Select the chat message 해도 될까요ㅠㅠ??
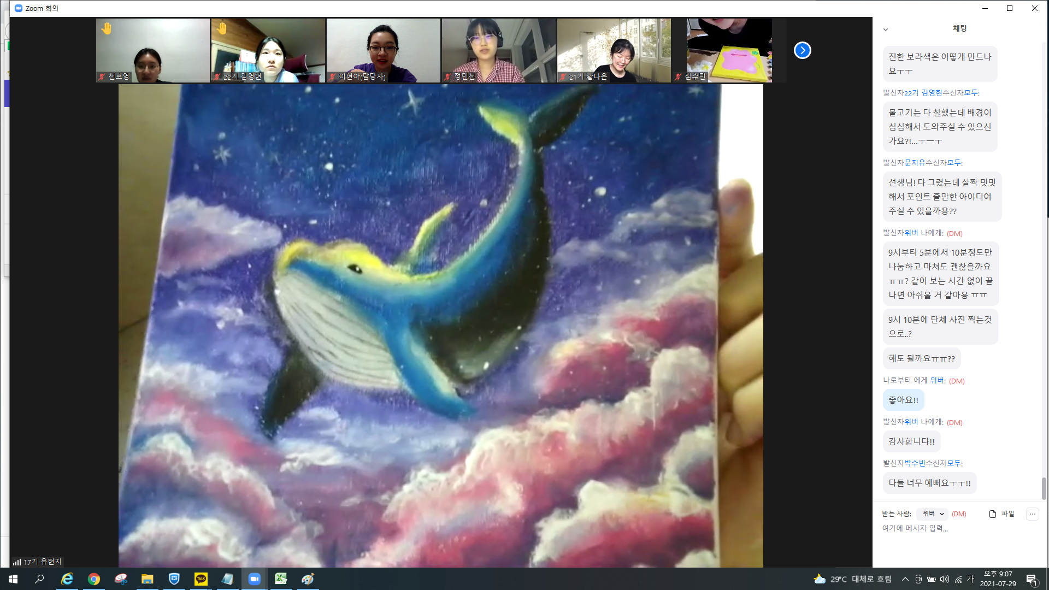The width and height of the screenshot is (1049, 590). 922,358
